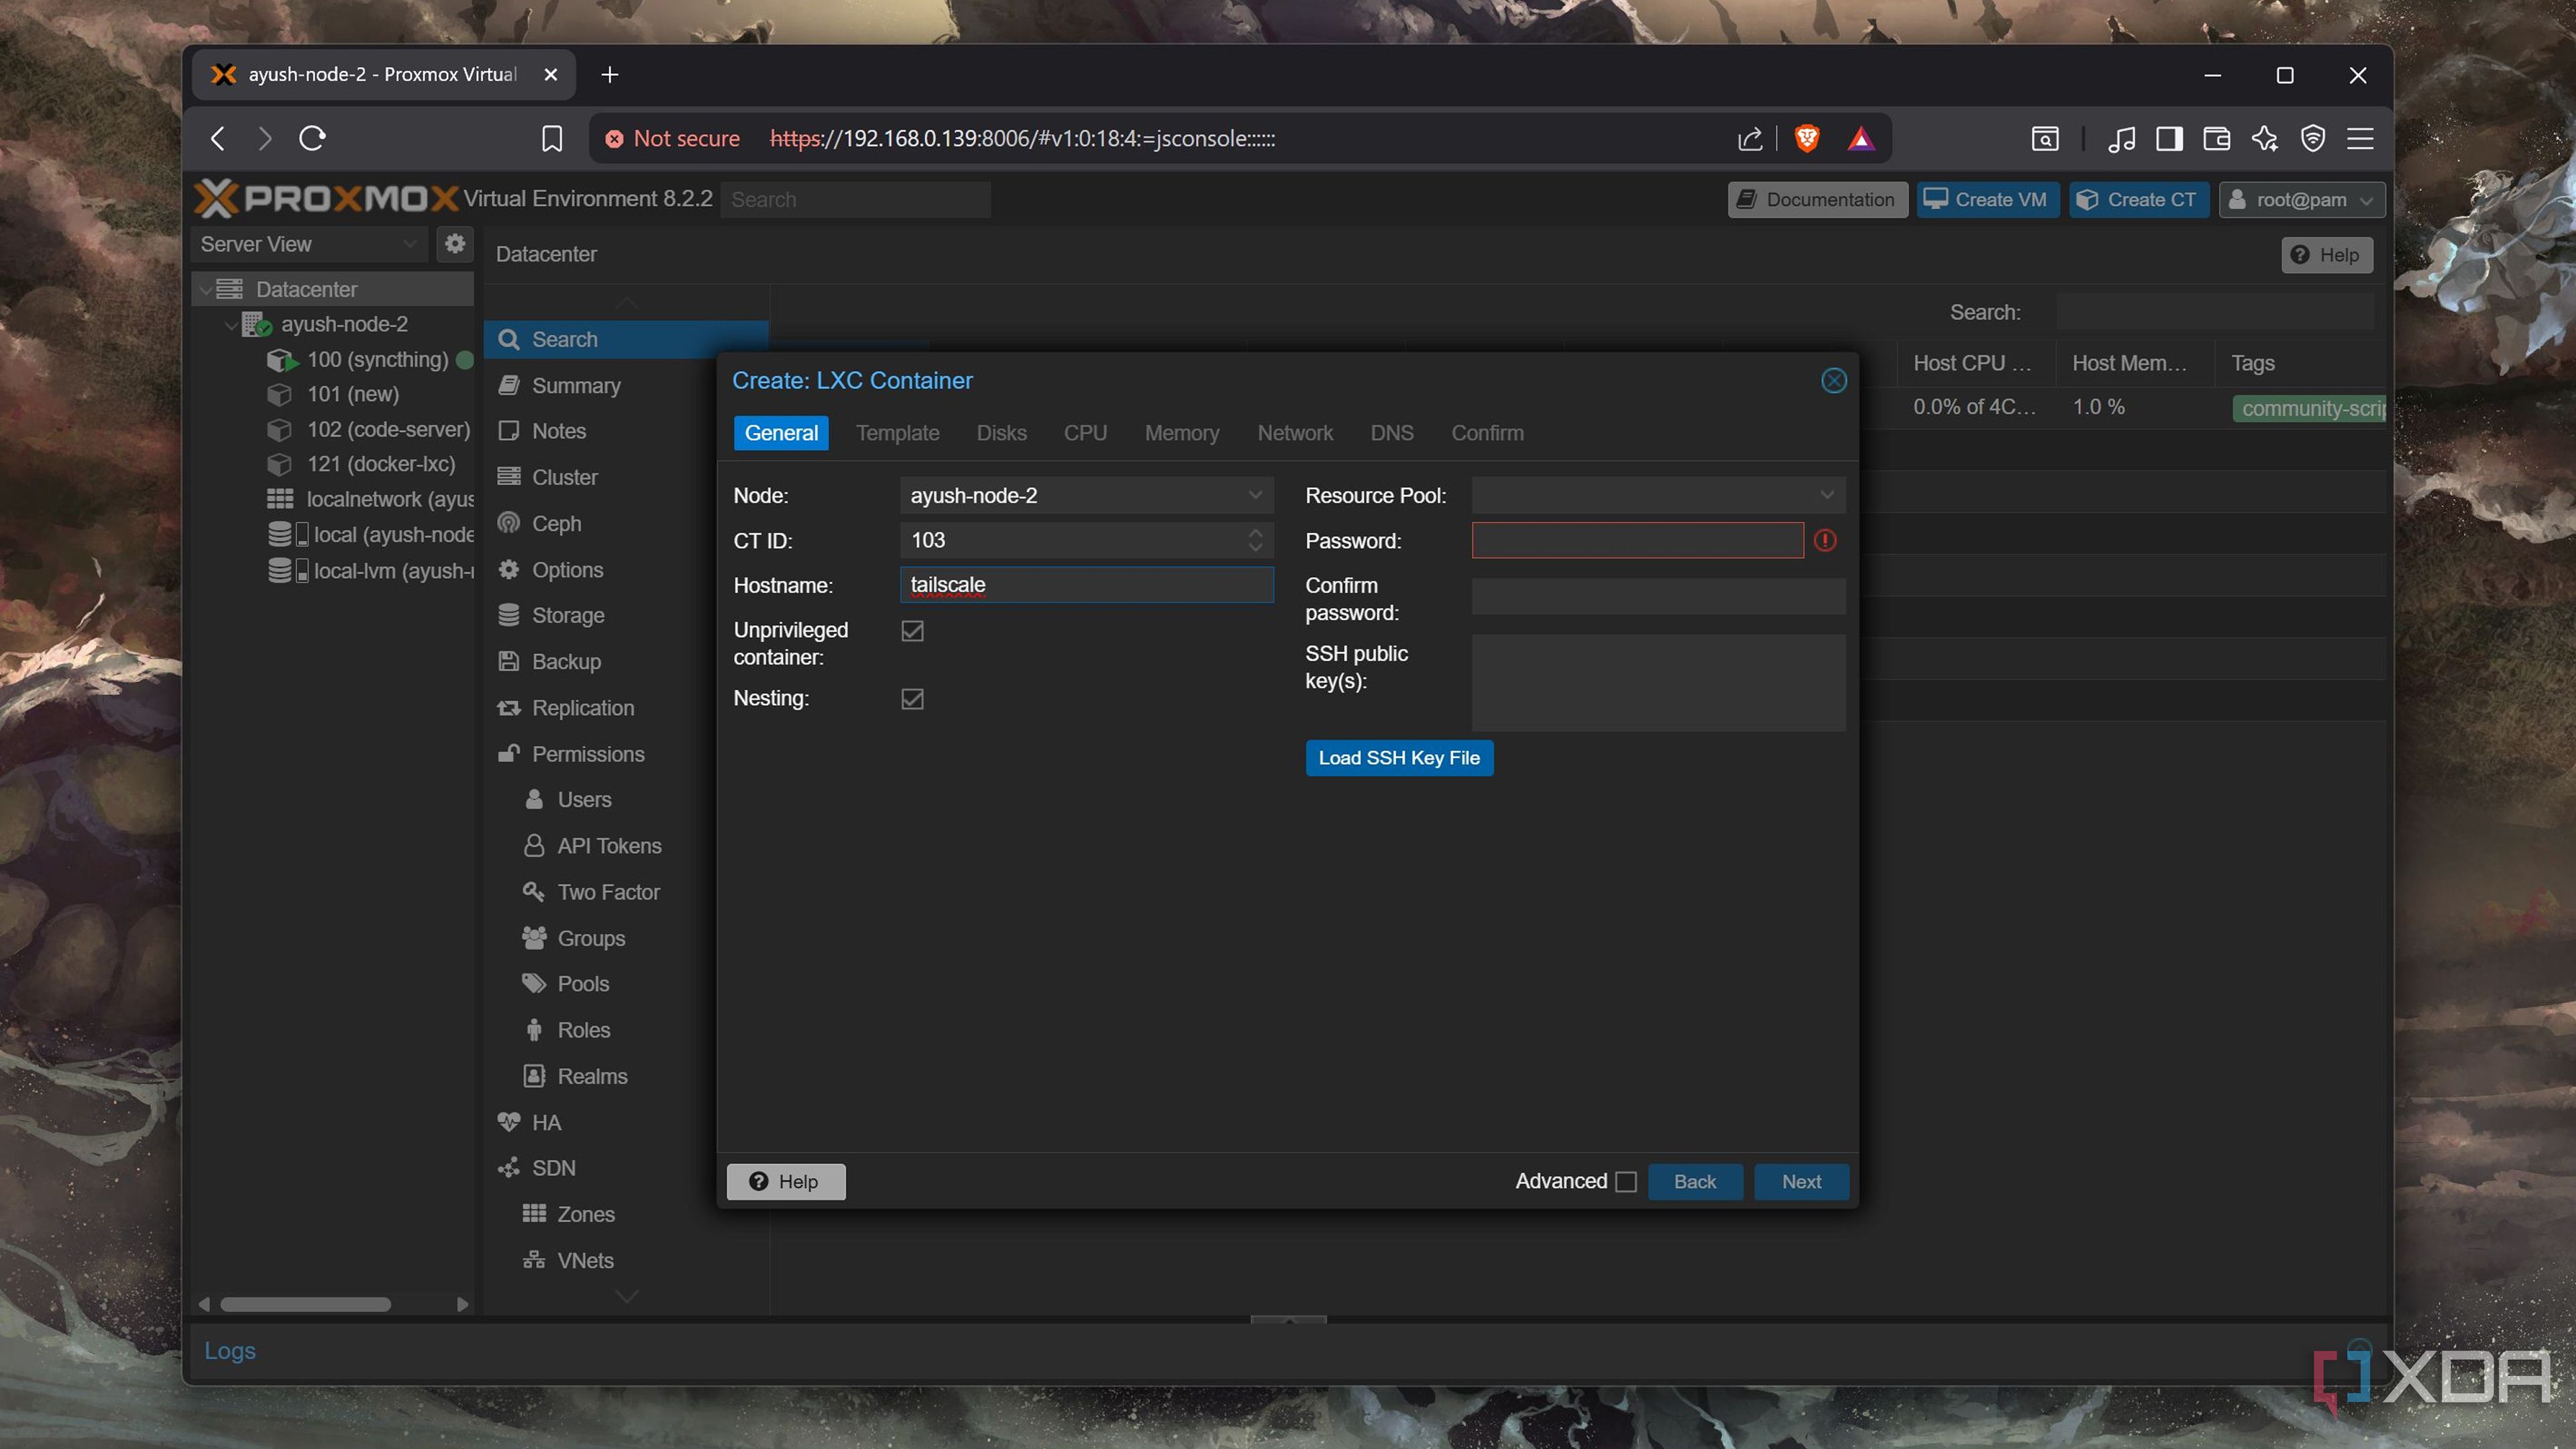
Task: Click the Datacenter Help button
Action: pyautogui.click(x=2326, y=255)
